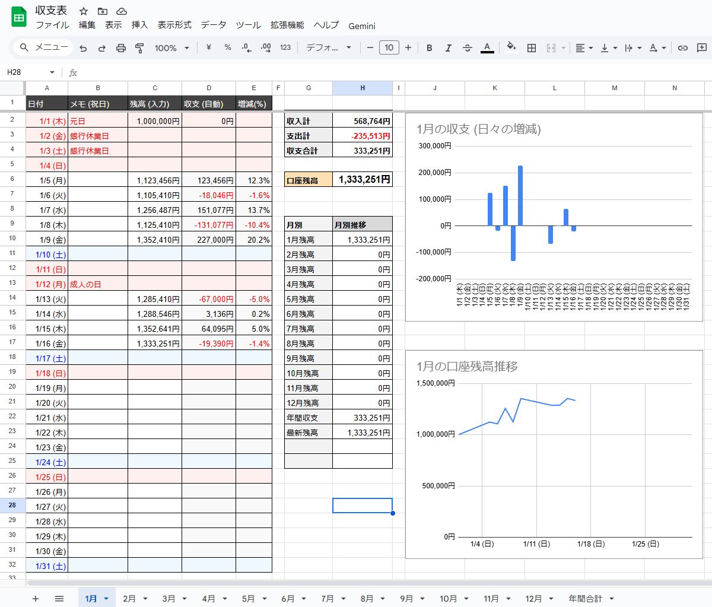Viewport: 712px width, 607px height.
Task: Open horizontal align dropdown
Action: point(584,48)
